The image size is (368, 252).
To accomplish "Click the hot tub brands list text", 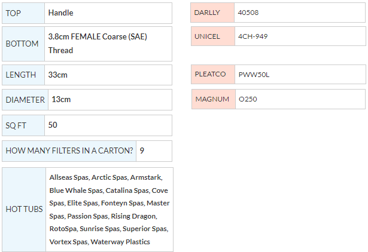I will (x=109, y=210).
